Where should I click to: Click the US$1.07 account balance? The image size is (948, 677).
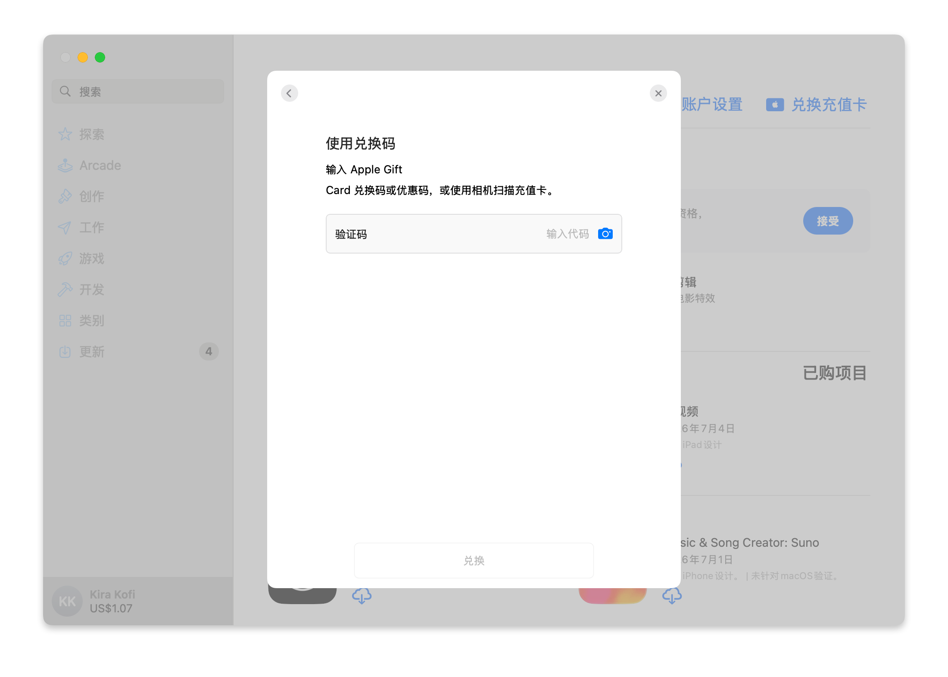(x=111, y=608)
